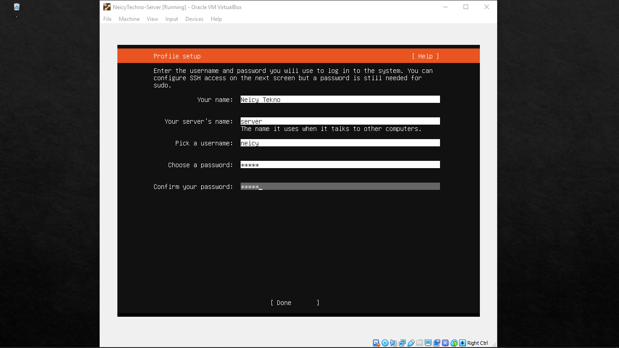Click the 'Confirm your password:' label
This screenshot has width=619, height=348.
click(193, 187)
